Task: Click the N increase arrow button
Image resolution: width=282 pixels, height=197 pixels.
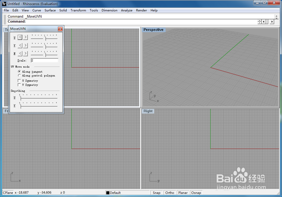Action: [25, 53]
